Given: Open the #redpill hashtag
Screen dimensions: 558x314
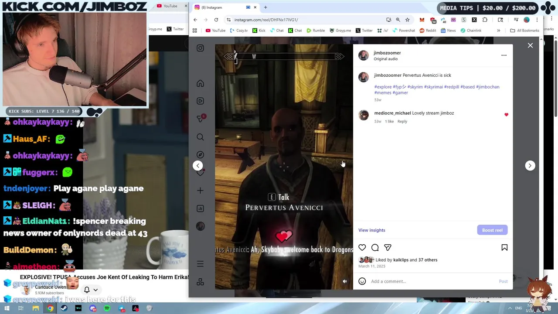Looking at the screenshot, I should (451, 87).
